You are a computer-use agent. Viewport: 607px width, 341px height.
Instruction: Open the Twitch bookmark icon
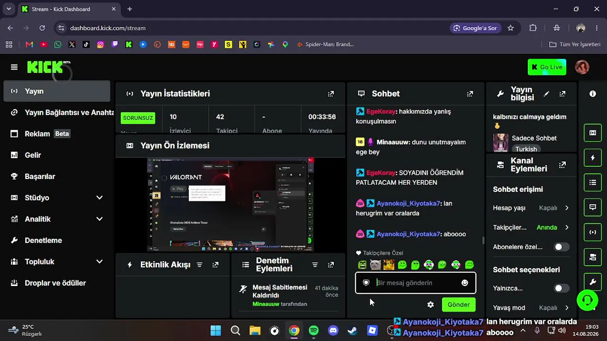click(115, 45)
